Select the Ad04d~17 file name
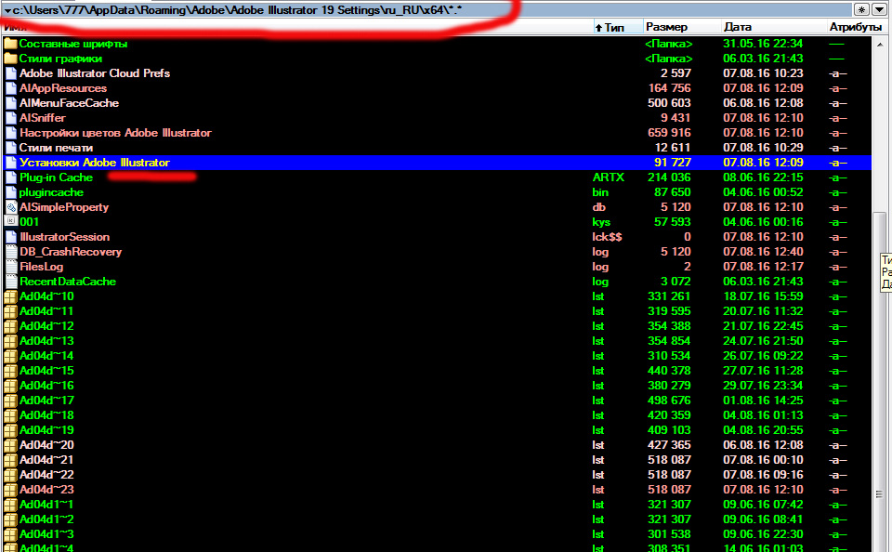The image size is (892, 552). click(46, 401)
